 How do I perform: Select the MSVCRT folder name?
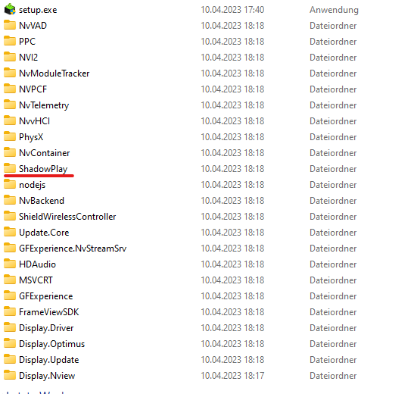point(36,280)
